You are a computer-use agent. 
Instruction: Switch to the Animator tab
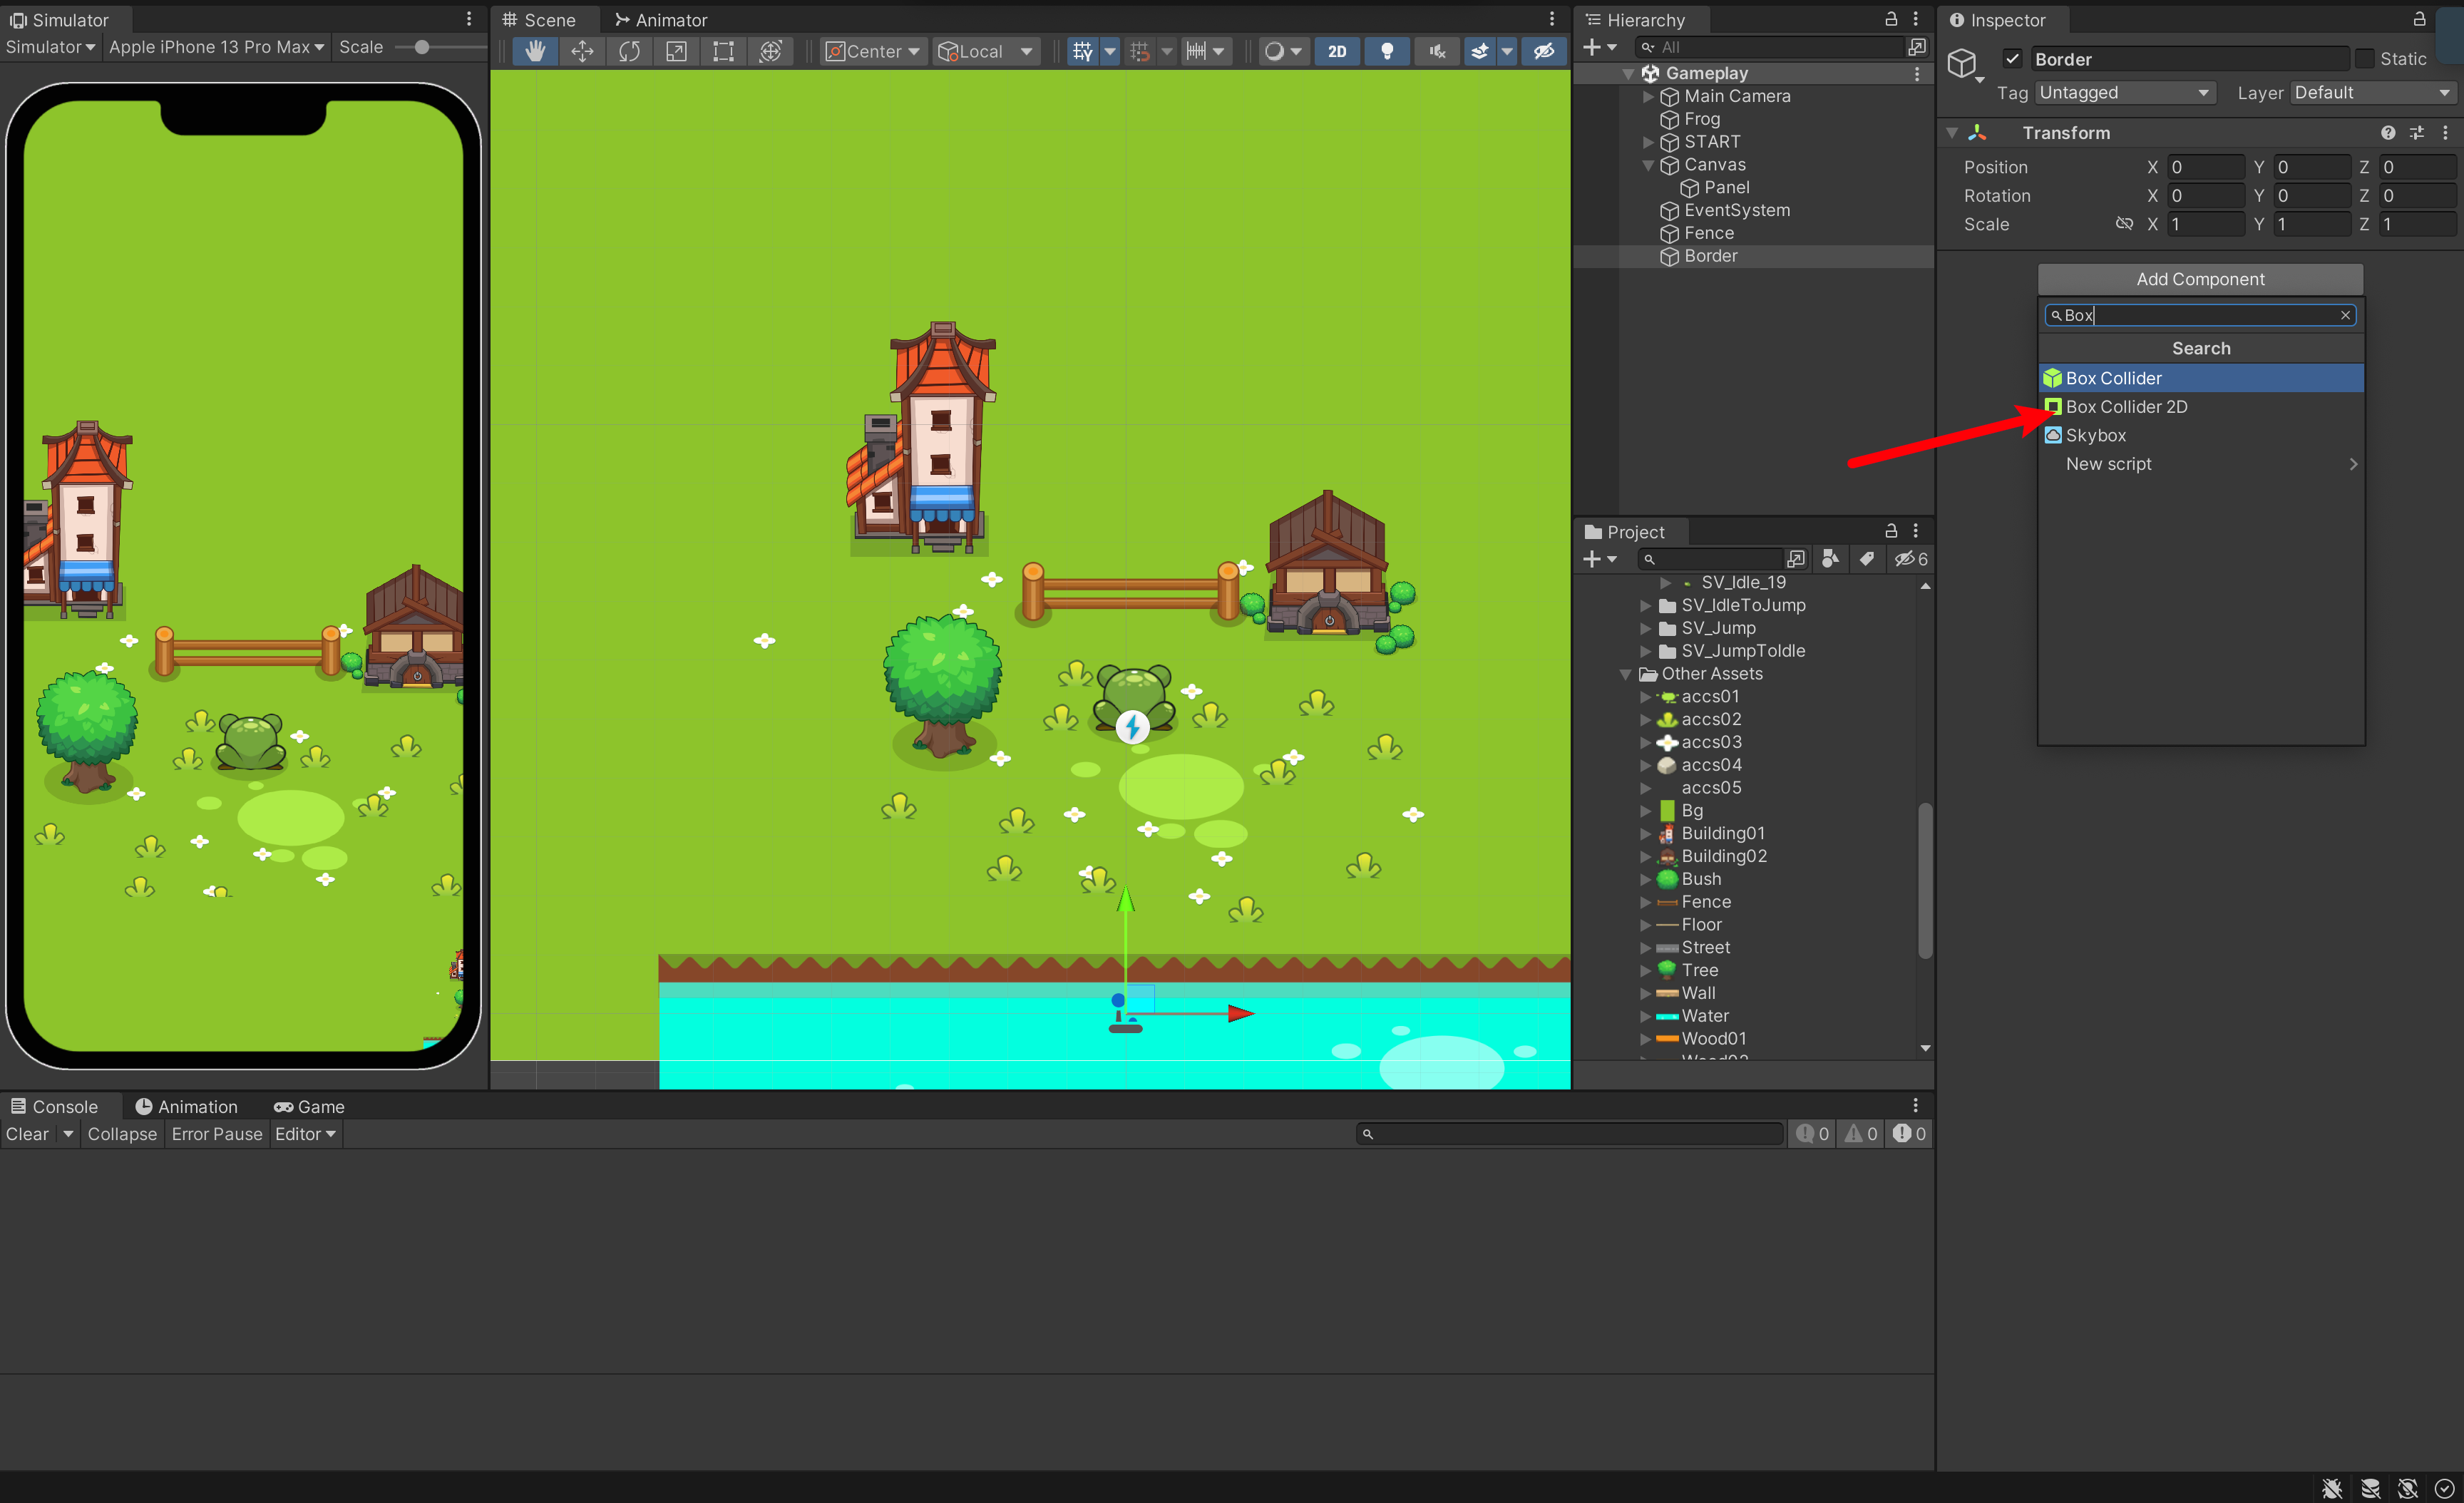[x=661, y=20]
